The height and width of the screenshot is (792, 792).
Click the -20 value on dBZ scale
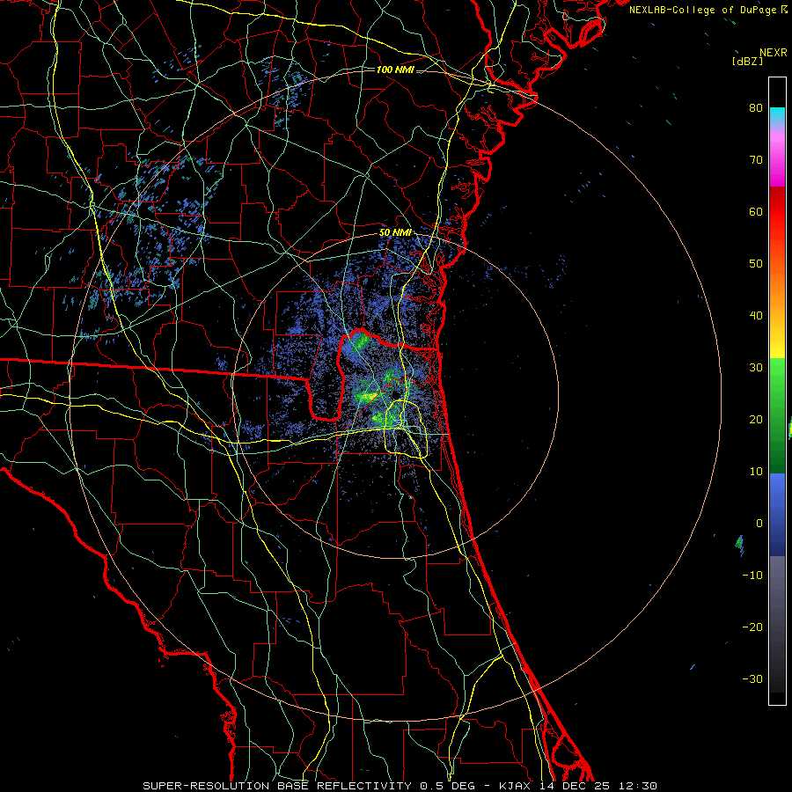click(752, 627)
